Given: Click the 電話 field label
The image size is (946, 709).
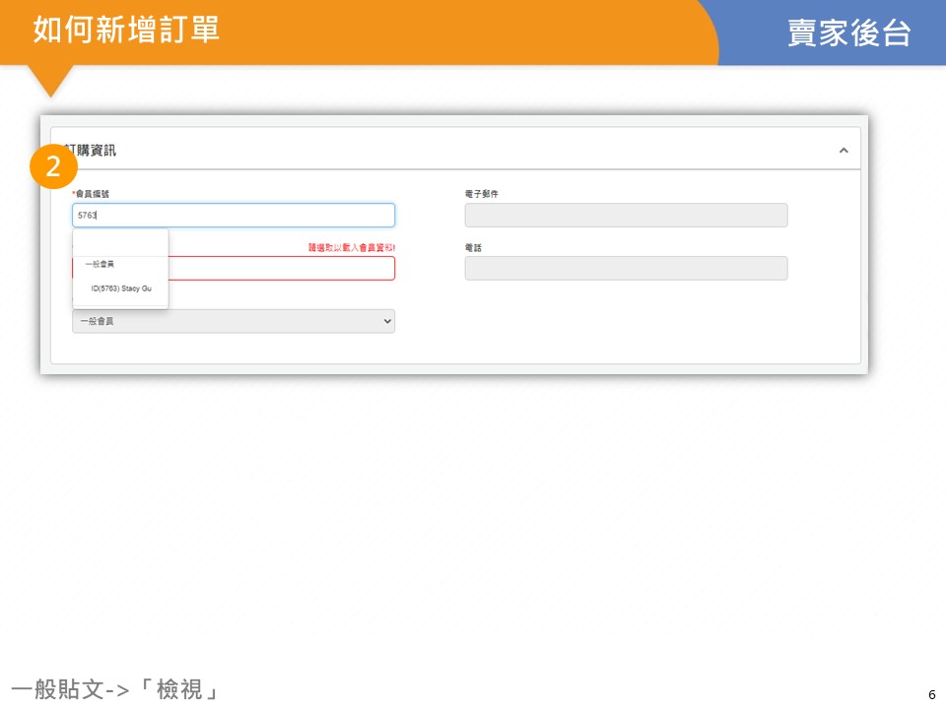Looking at the screenshot, I should pos(473,248).
